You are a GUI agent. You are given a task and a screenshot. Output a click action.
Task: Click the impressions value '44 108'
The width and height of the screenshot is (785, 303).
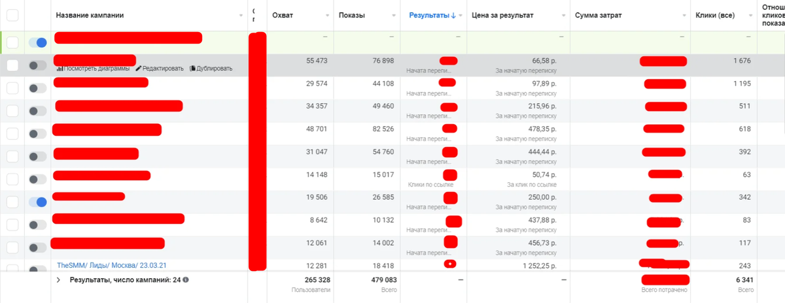coord(383,84)
